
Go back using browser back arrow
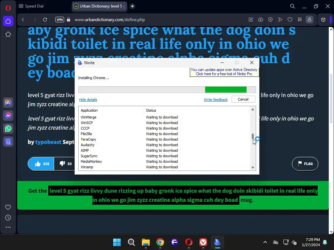(23, 20)
